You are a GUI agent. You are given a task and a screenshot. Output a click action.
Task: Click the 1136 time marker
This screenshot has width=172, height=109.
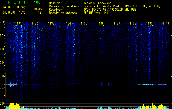click(x=100, y=23)
